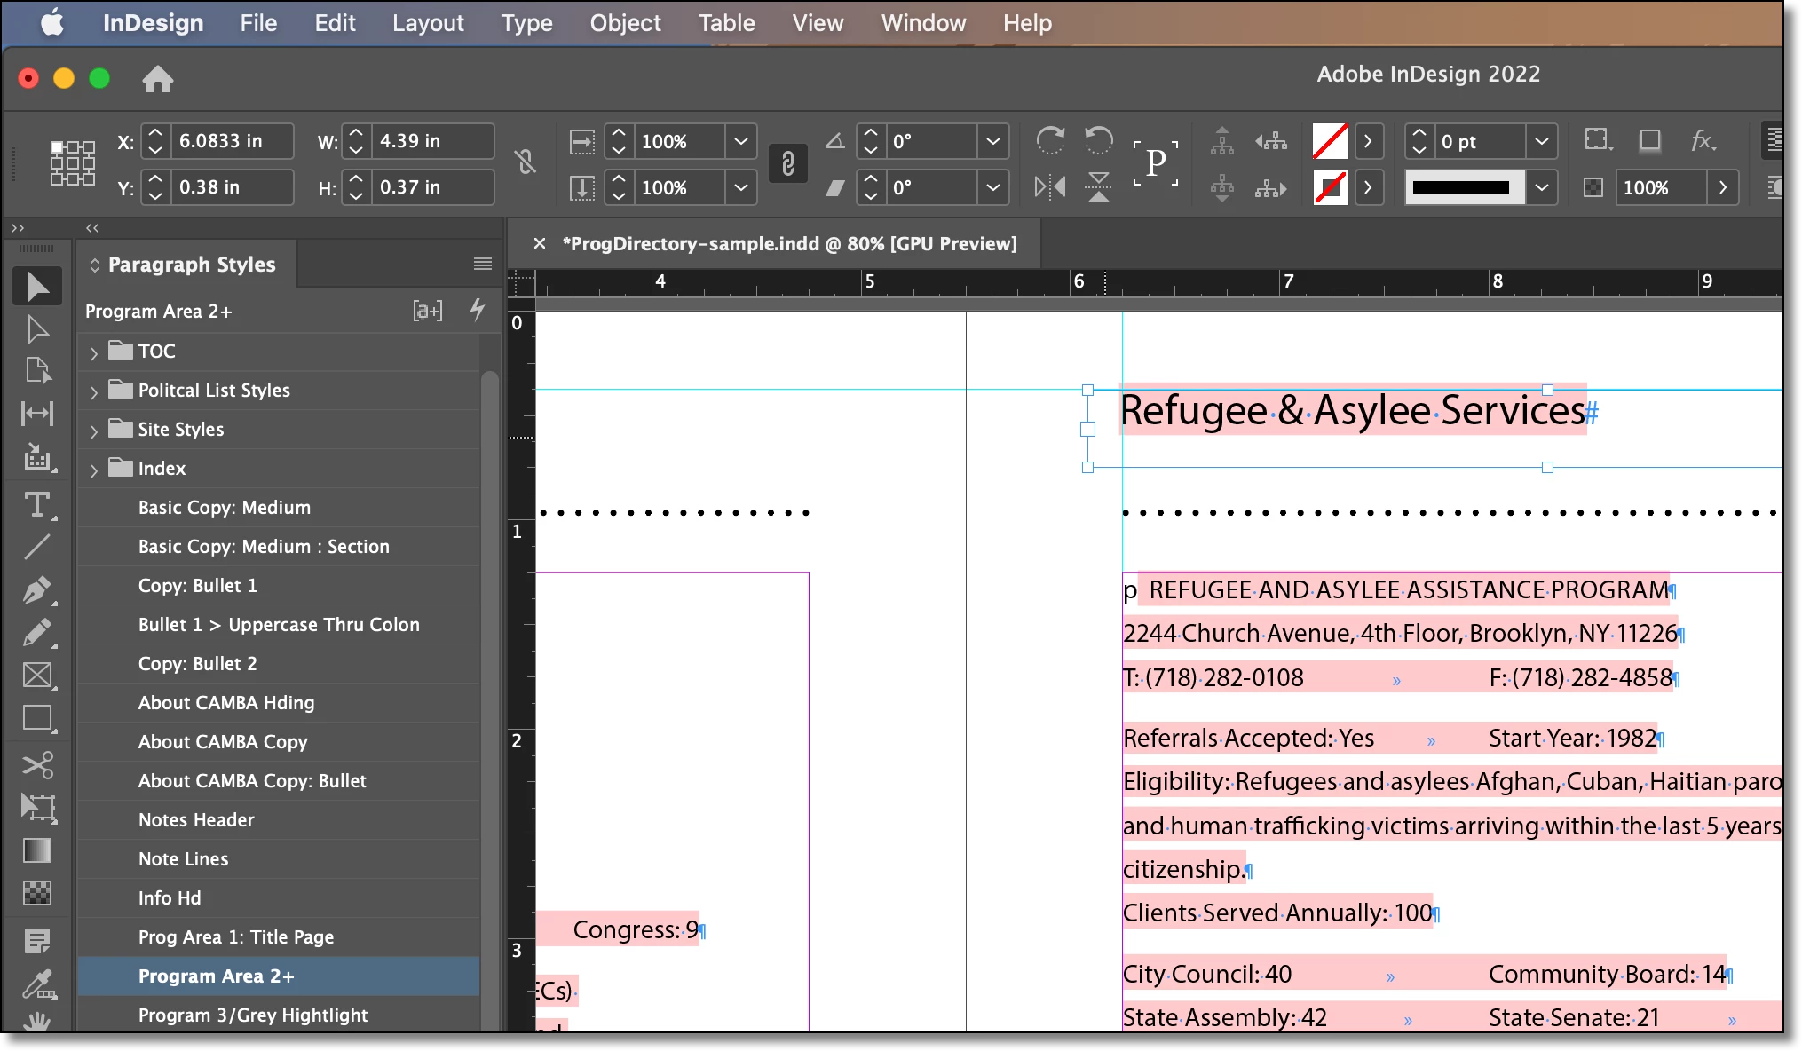Select a point on reference point grid

pos(73,163)
